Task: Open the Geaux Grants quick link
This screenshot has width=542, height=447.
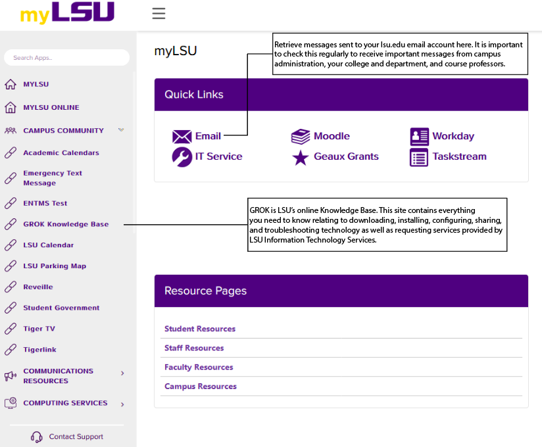Action: [347, 156]
